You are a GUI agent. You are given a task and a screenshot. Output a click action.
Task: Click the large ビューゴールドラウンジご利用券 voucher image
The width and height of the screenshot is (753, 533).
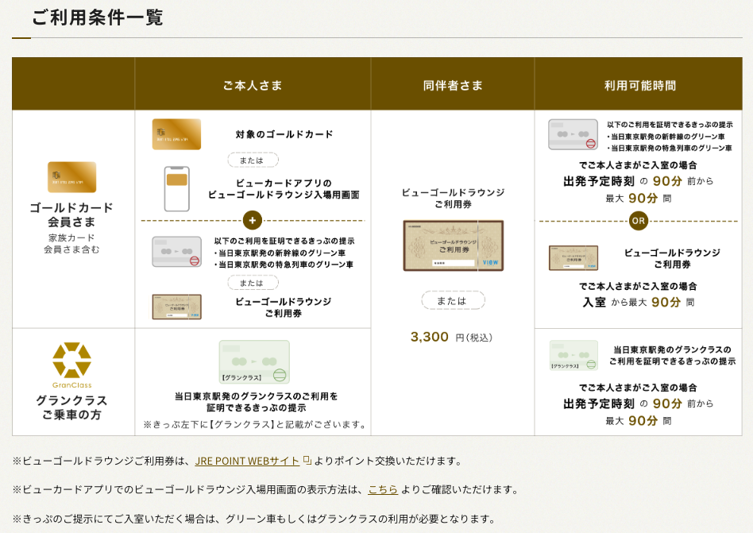(454, 246)
